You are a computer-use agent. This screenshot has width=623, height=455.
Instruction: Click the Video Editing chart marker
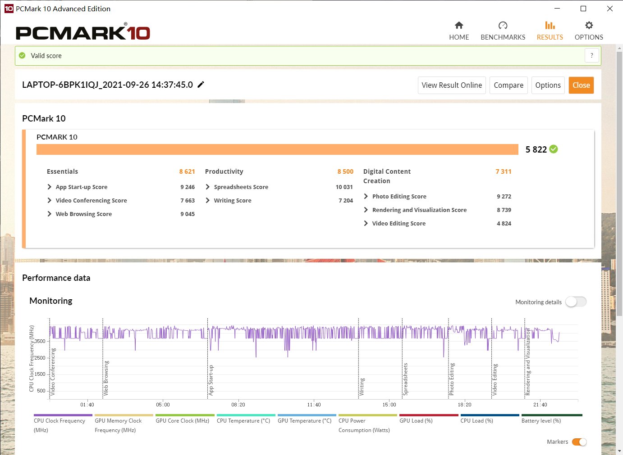click(x=495, y=379)
